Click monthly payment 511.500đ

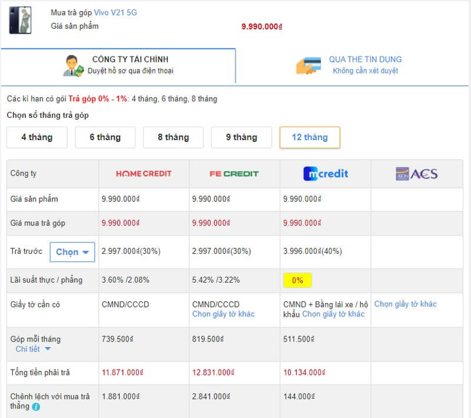coord(298,339)
